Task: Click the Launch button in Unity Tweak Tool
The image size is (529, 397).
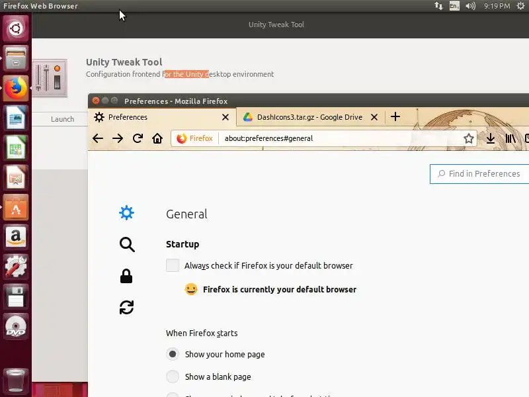Action: tap(62, 119)
